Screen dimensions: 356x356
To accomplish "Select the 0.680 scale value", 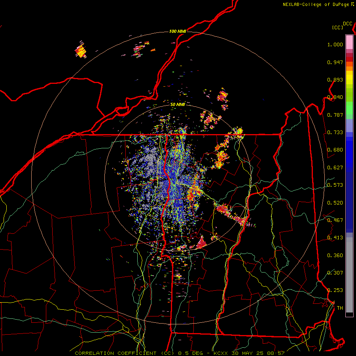I will [x=335, y=150].
